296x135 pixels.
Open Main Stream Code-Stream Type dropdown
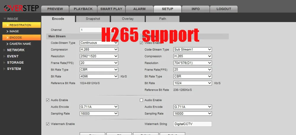click(x=99, y=43)
